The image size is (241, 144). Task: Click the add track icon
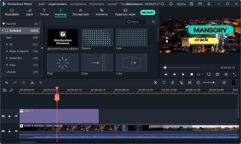coord(5,90)
